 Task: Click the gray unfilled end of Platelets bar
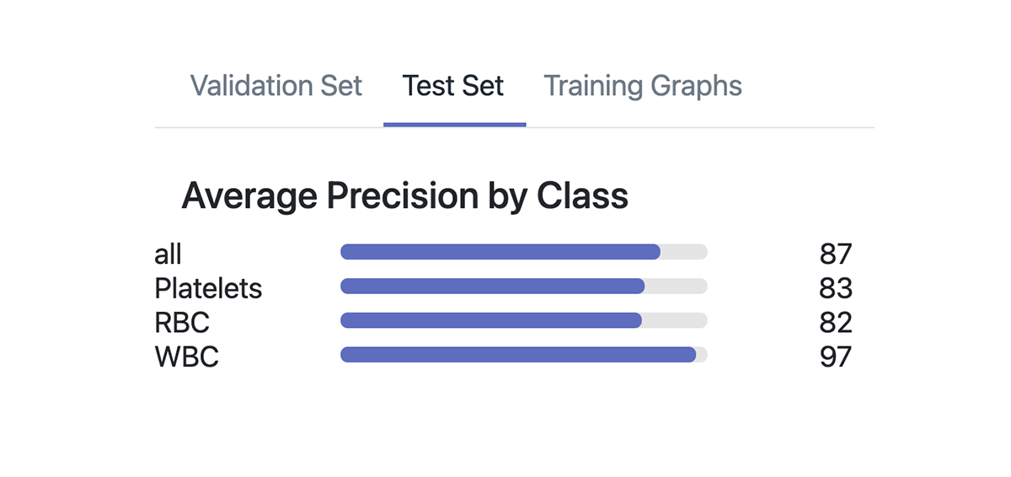[x=677, y=287]
